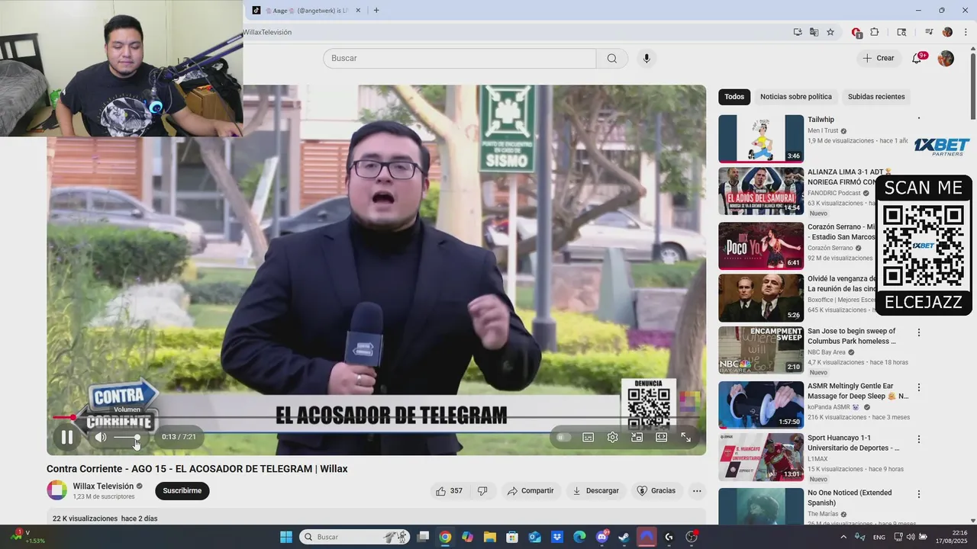Open the ALIANZA LIMA 3-1 ADT video thumbnail

761,191
